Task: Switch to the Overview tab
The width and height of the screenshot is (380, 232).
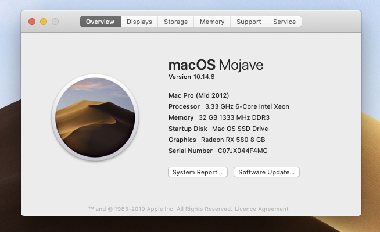Action: click(x=101, y=22)
